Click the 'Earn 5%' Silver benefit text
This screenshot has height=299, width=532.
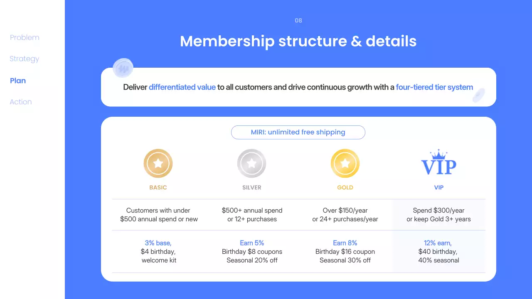252,243
